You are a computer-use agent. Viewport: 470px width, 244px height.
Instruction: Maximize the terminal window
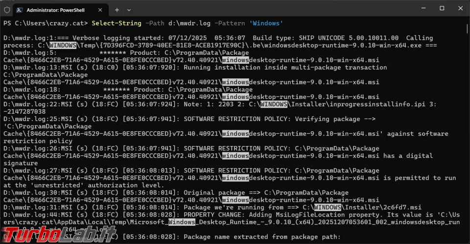442,8
